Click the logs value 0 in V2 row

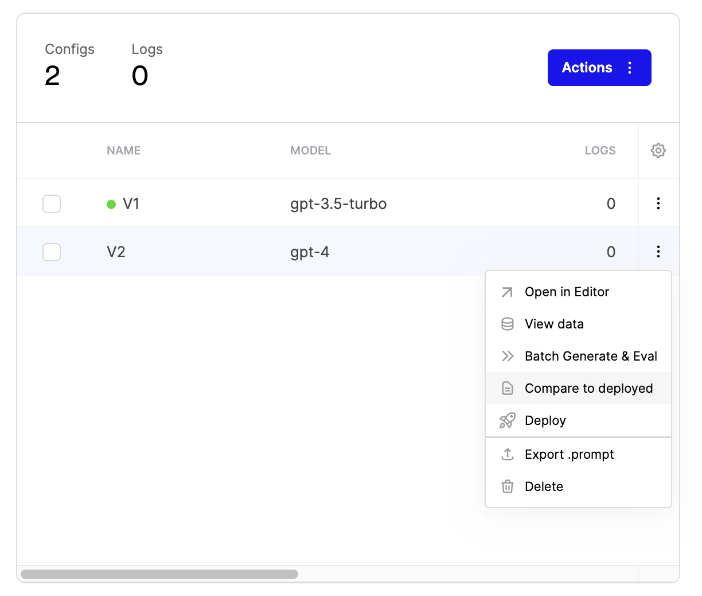point(611,252)
